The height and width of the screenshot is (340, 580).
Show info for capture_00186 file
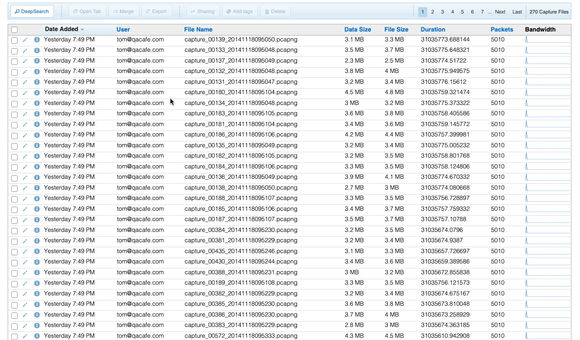37,135
